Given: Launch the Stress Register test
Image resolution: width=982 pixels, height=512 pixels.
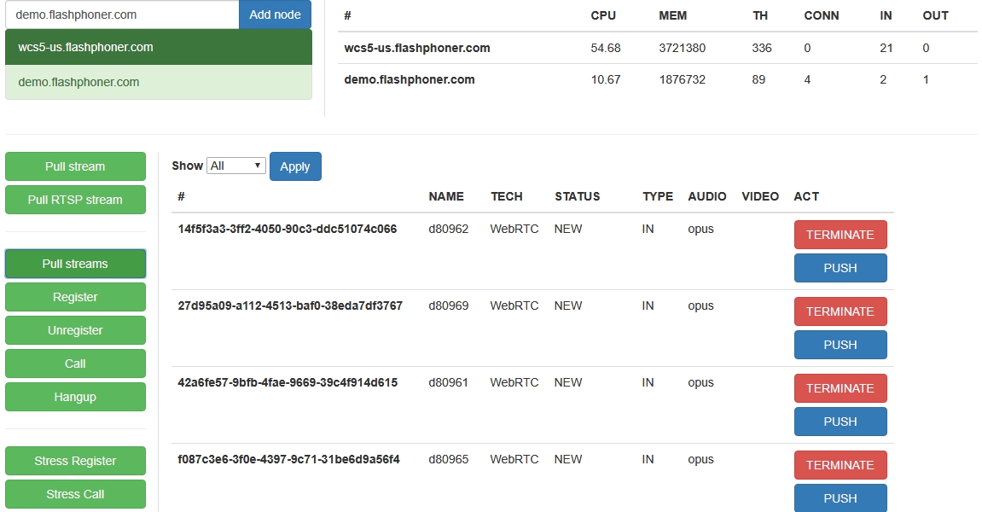Looking at the screenshot, I should (75, 461).
